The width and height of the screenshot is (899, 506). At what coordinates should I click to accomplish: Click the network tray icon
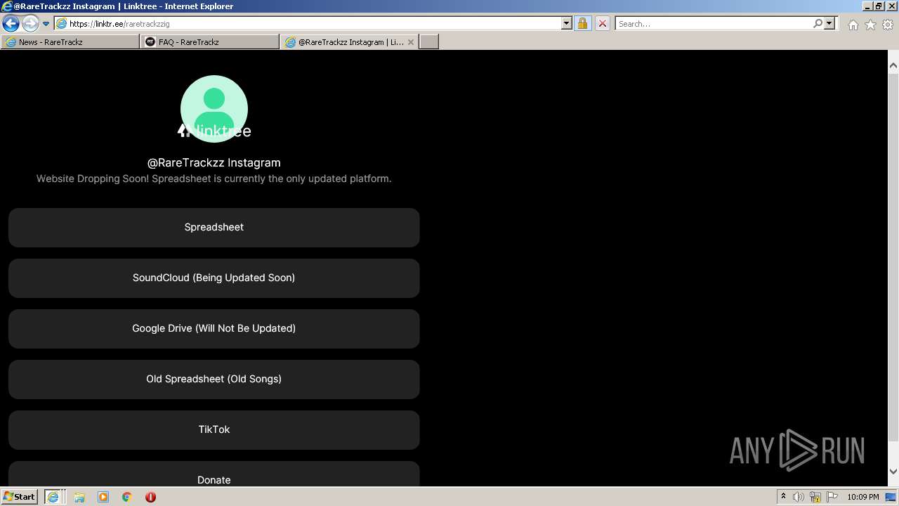[x=815, y=497]
